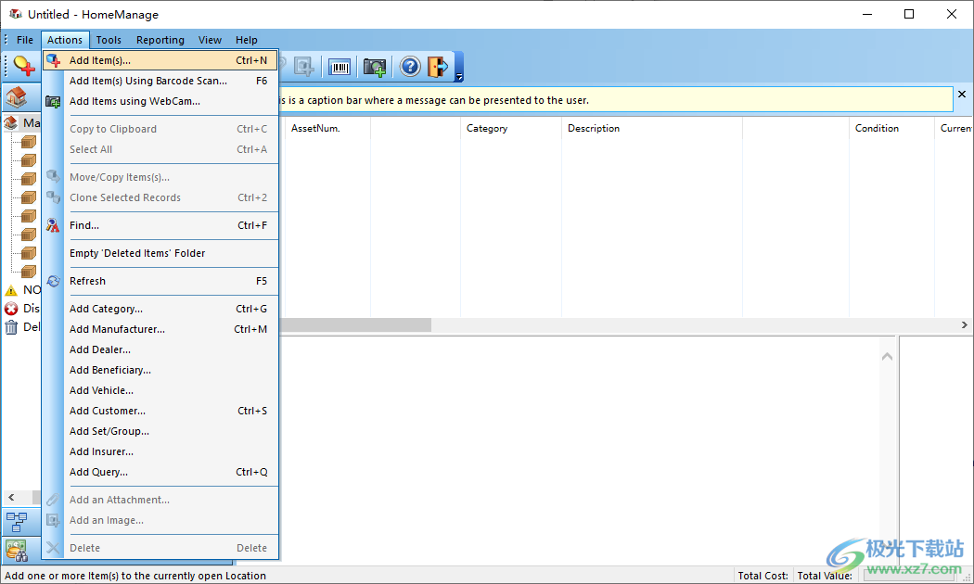Click the Add Item(s) menu icon
Viewport: 974px width, 584px height.
[x=54, y=60]
